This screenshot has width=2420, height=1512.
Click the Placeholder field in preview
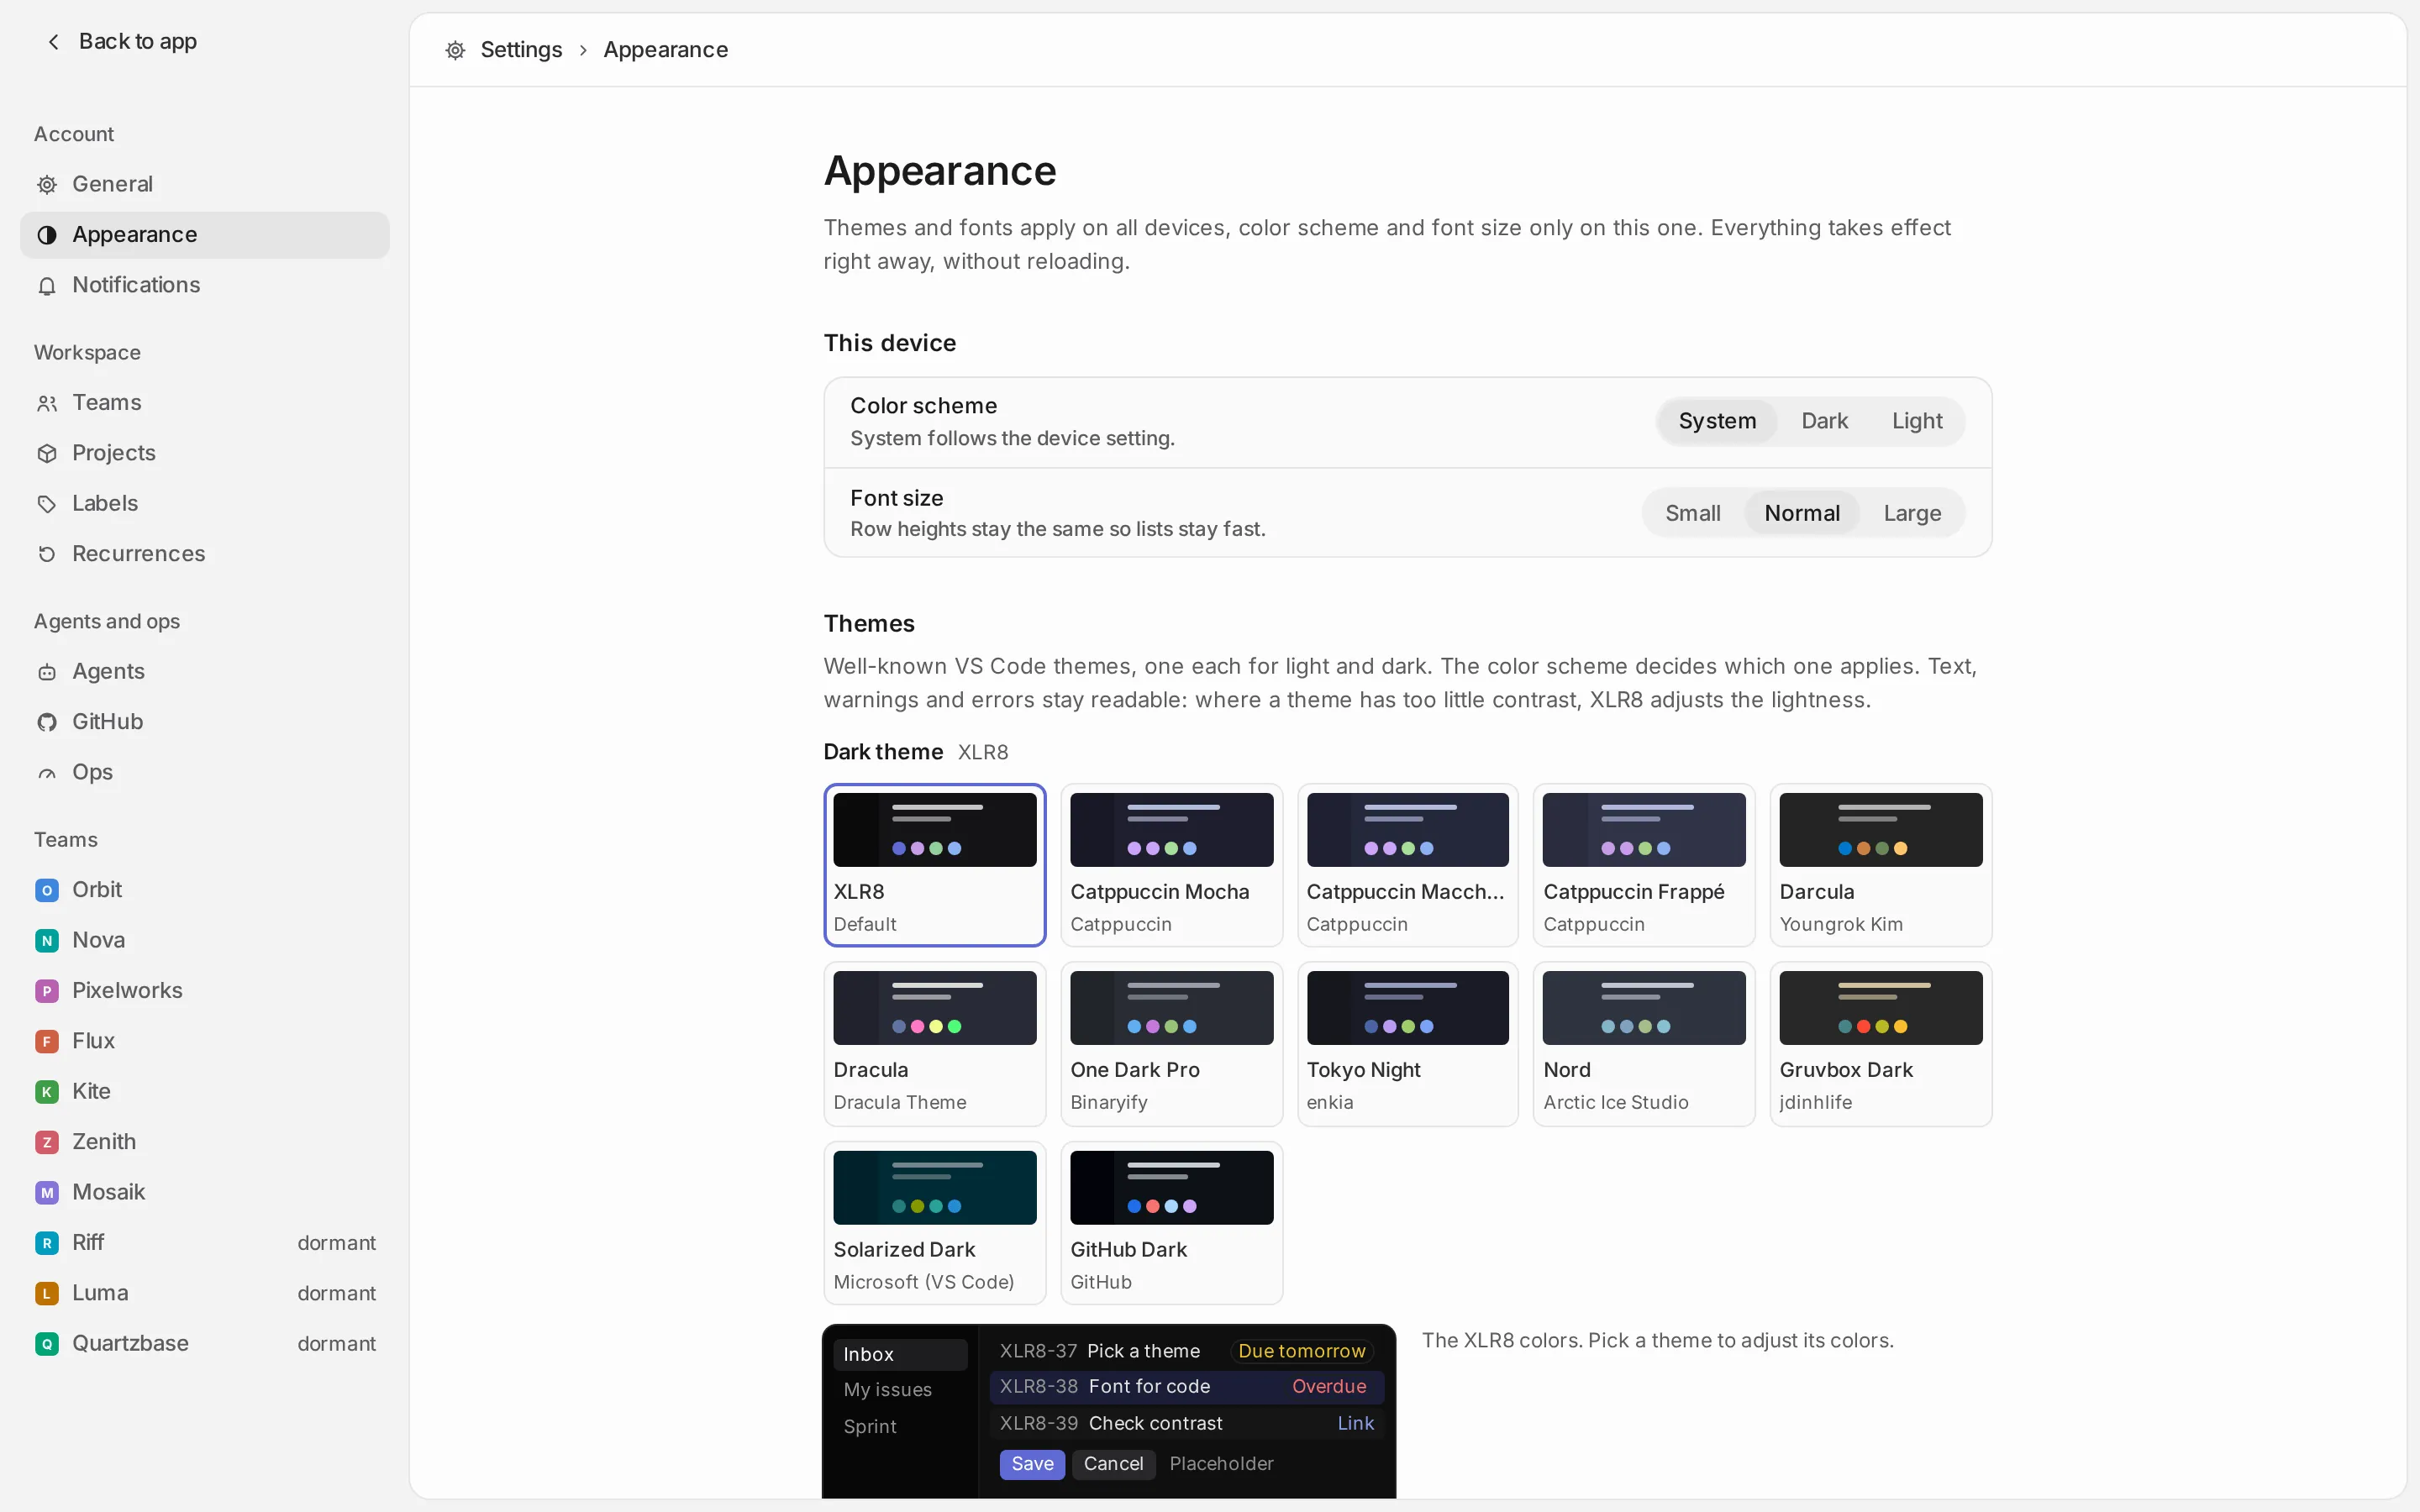coord(1221,1464)
